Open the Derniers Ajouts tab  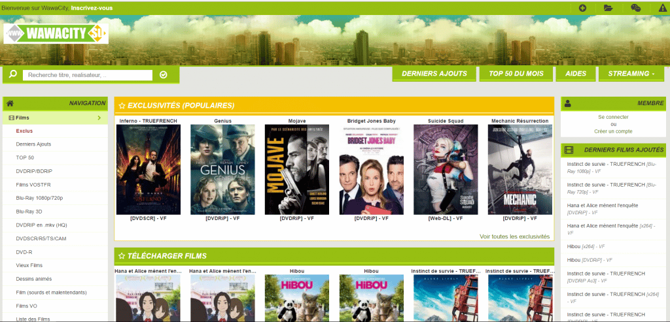click(x=434, y=74)
